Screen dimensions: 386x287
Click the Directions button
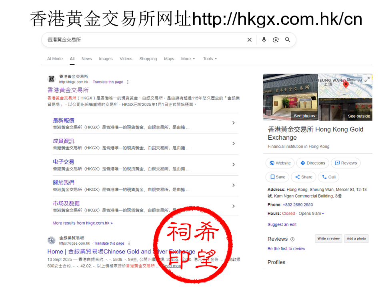click(x=313, y=163)
